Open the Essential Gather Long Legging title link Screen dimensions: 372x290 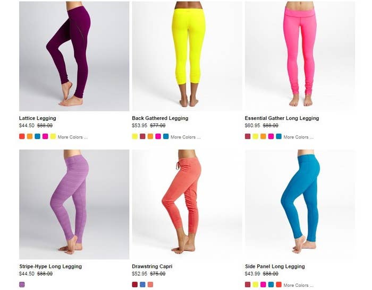click(x=282, y=118)
